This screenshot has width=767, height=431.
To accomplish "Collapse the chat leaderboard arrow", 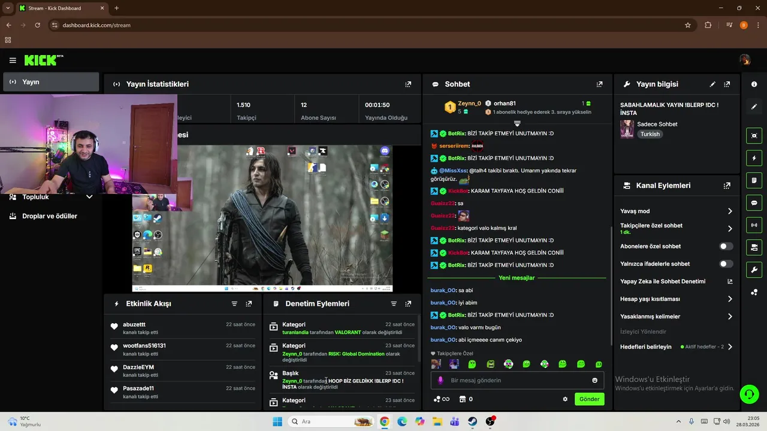I will pos(517,123).
